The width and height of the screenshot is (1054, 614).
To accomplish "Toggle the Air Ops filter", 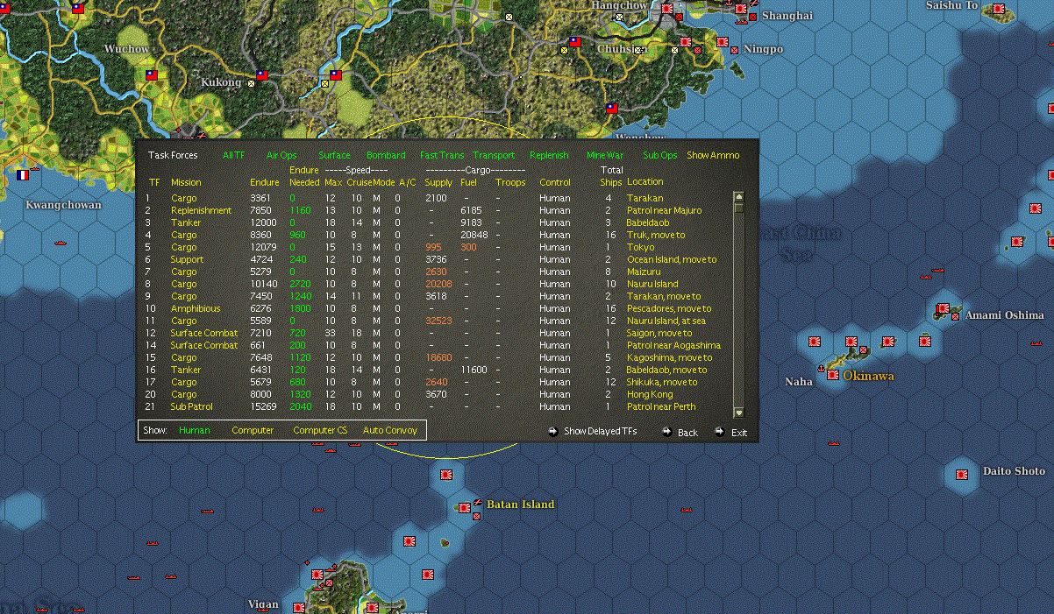I will coord(281,155).
